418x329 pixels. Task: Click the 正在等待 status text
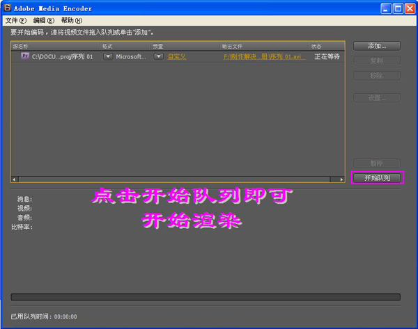point(327,56)
